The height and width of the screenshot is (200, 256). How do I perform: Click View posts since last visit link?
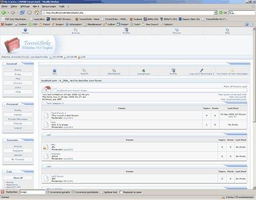point(232,94)
